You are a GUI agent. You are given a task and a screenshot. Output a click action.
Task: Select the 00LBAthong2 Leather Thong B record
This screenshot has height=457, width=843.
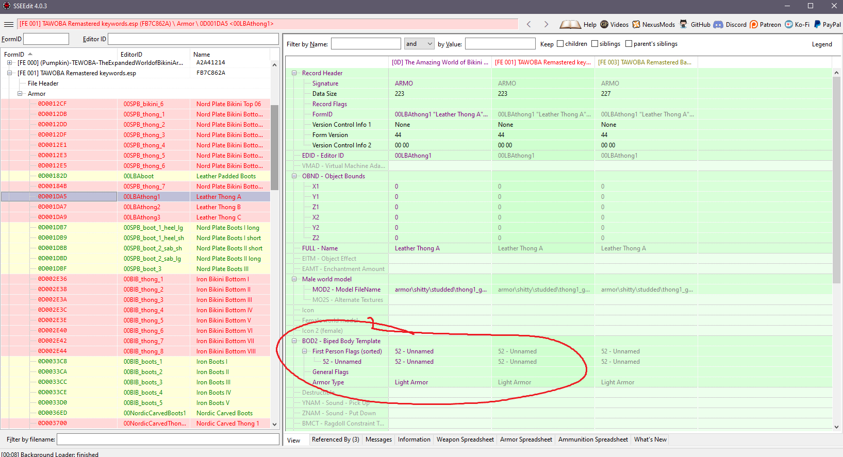coord(136,207)
